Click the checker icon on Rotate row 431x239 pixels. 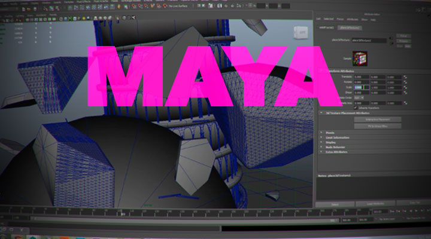point(405,82)
